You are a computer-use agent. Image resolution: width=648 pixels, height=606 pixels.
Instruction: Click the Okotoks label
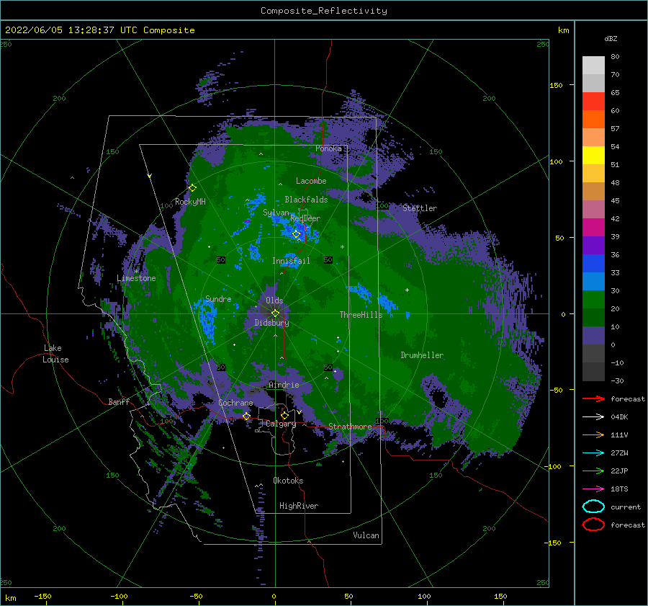click(288, 481)
